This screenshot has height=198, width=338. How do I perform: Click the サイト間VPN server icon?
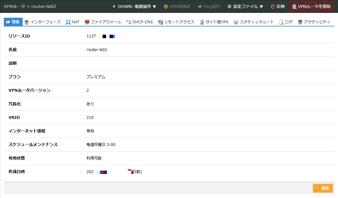[x=202, y=22]
